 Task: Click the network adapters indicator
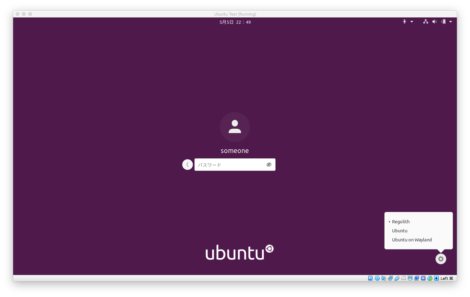coord(390,278)
